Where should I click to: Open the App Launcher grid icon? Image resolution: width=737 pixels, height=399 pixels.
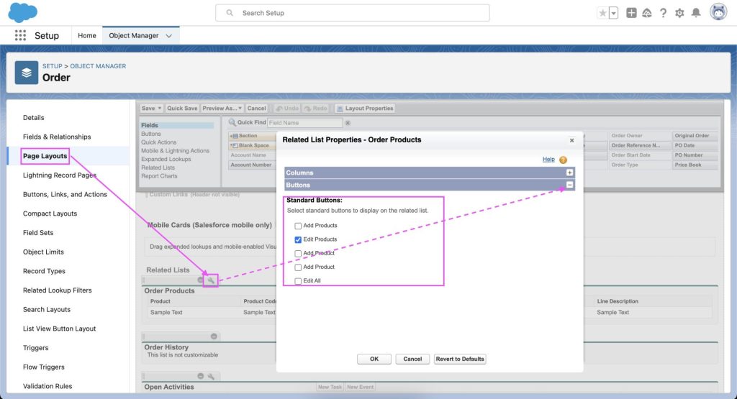20,35
